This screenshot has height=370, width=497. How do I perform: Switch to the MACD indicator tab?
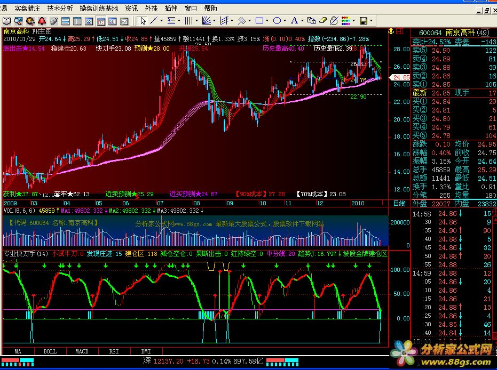tap(82, 351)
